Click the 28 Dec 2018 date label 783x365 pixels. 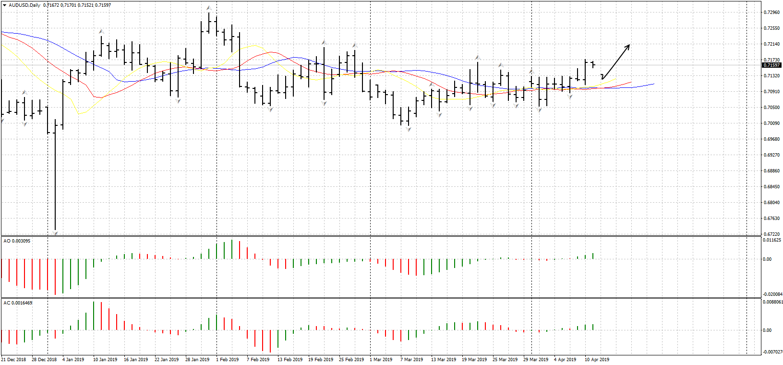pos(44,359)
